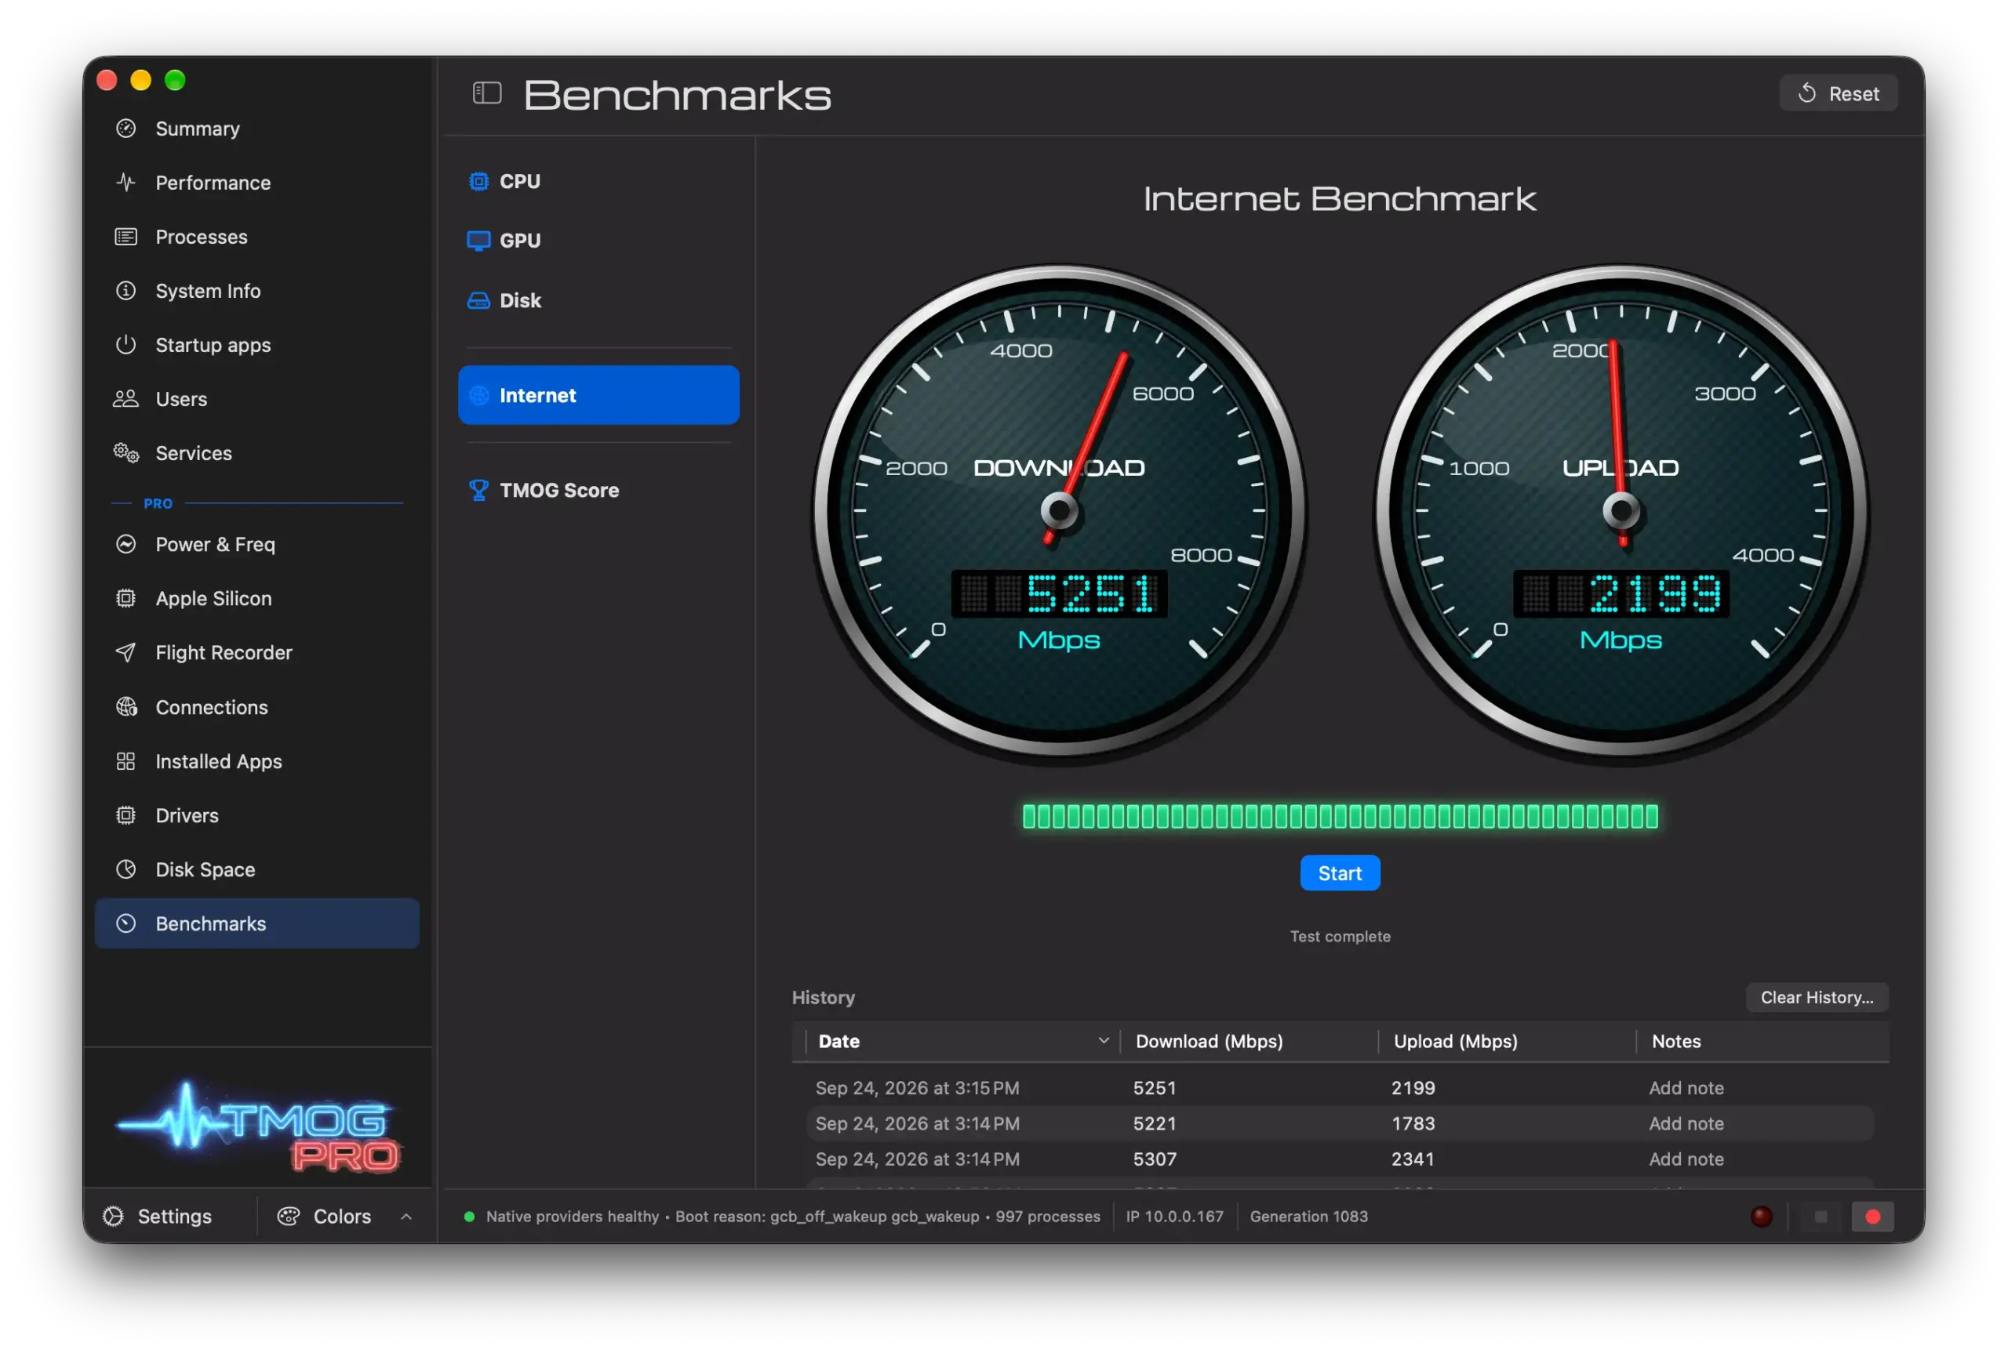Image resolution: width=2008 pixels, height=1353 pixels.
Task: Toggle the bright red record button
Action: pyautogui.click(x=1872, y=1217)
